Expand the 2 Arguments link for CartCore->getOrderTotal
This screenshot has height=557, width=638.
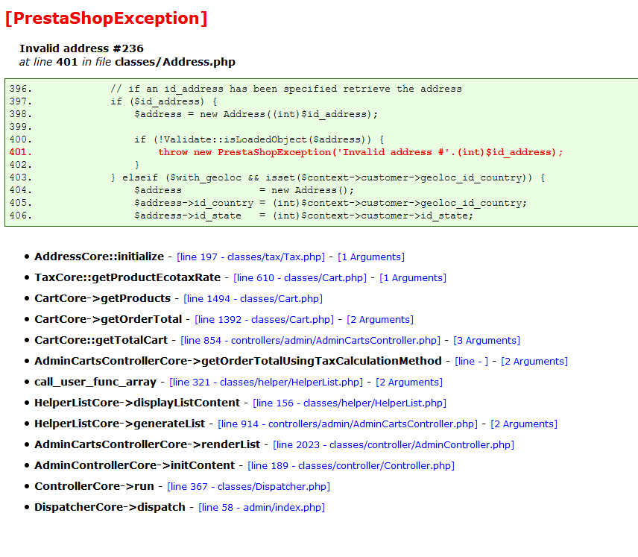tap(380, 320)
